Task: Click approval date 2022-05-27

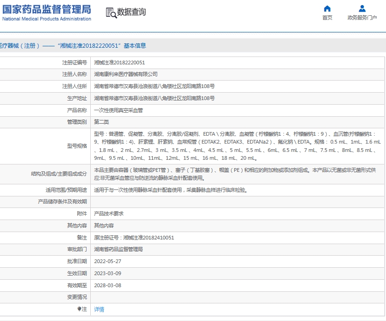Action: (x=107, y=261)
